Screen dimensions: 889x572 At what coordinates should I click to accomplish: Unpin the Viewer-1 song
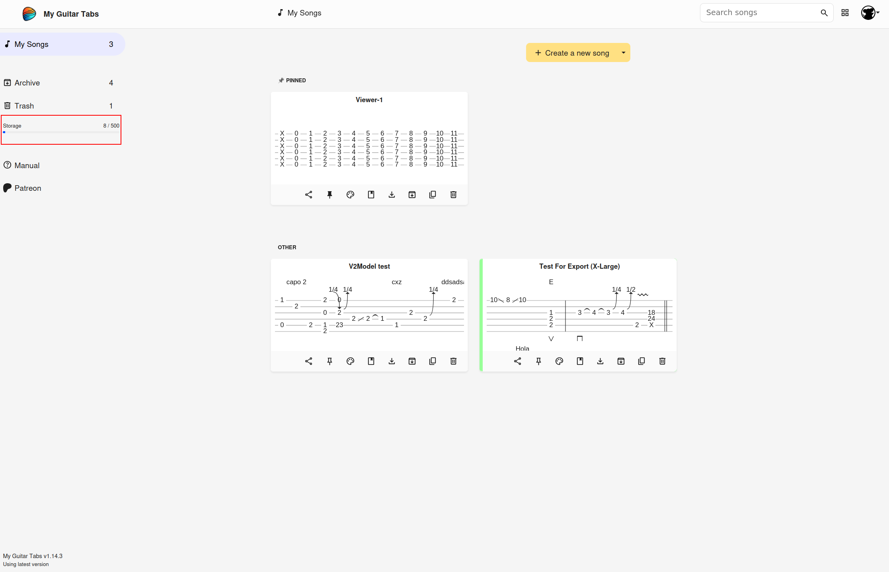(329, 195)
